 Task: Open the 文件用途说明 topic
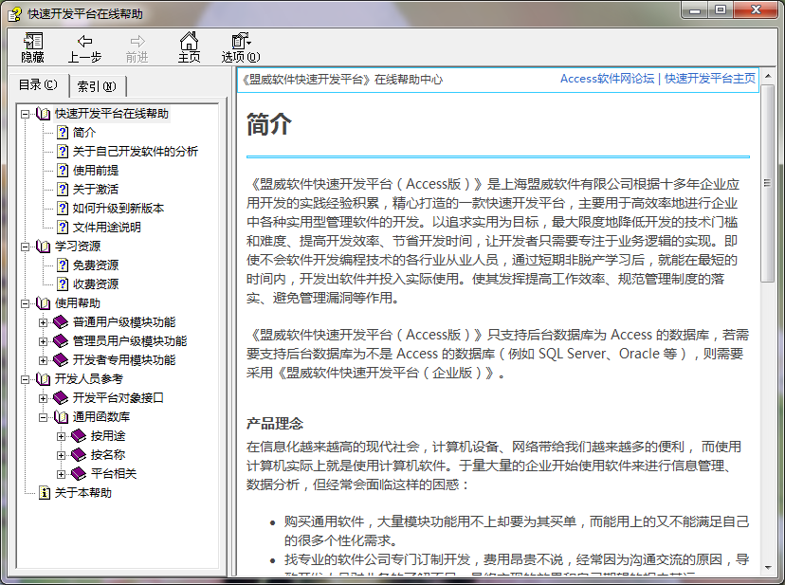click(106, 228)
